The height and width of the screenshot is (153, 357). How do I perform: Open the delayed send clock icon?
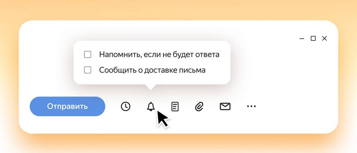click(125, 106)
